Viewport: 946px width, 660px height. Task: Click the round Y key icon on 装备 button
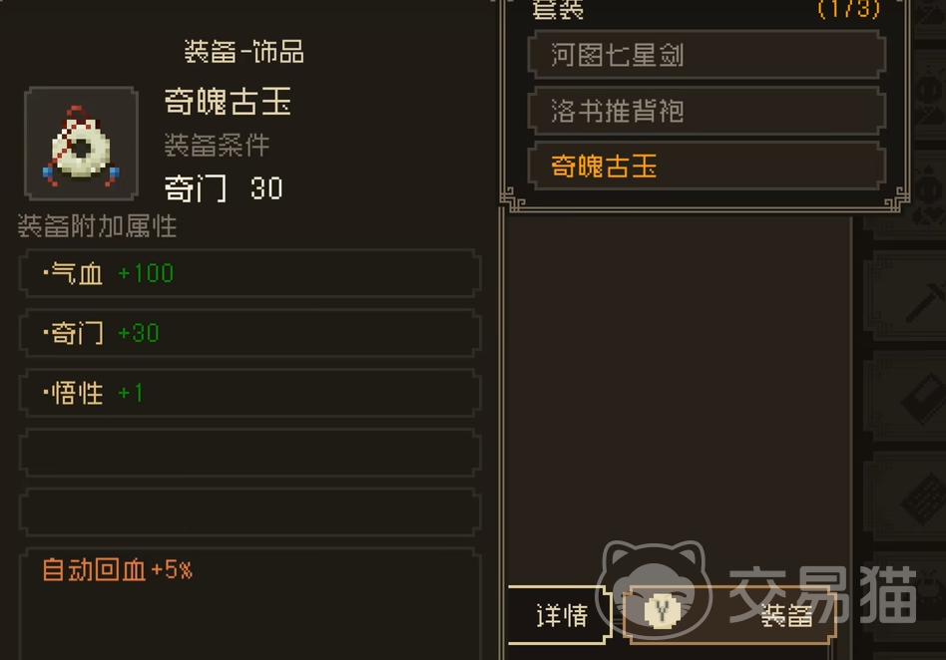(x=663, y=611)
